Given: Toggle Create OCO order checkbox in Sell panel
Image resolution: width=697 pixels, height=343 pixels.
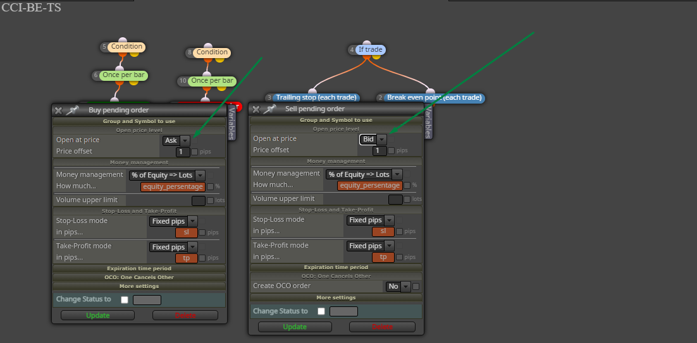Looking at the screenshot, I should coord(416,287).
